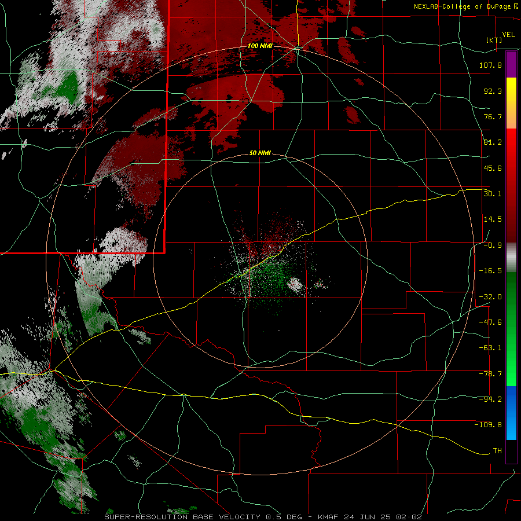Pick the blue segment of the color bar
Image resolution: width=521 pixels, height=521 pixels.
click(x=511, y=413)
